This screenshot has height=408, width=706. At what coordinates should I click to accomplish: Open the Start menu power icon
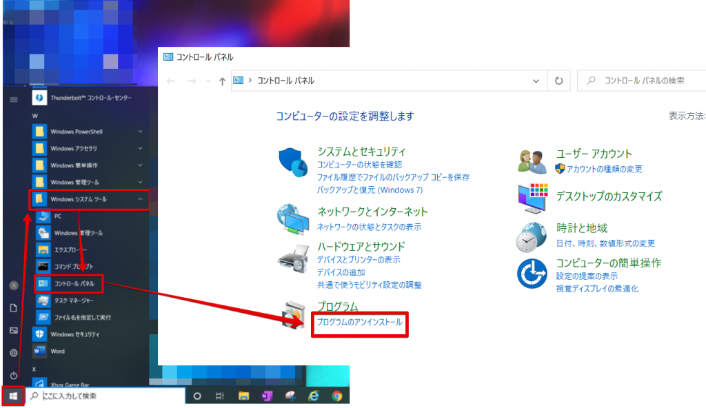point(14,375)
